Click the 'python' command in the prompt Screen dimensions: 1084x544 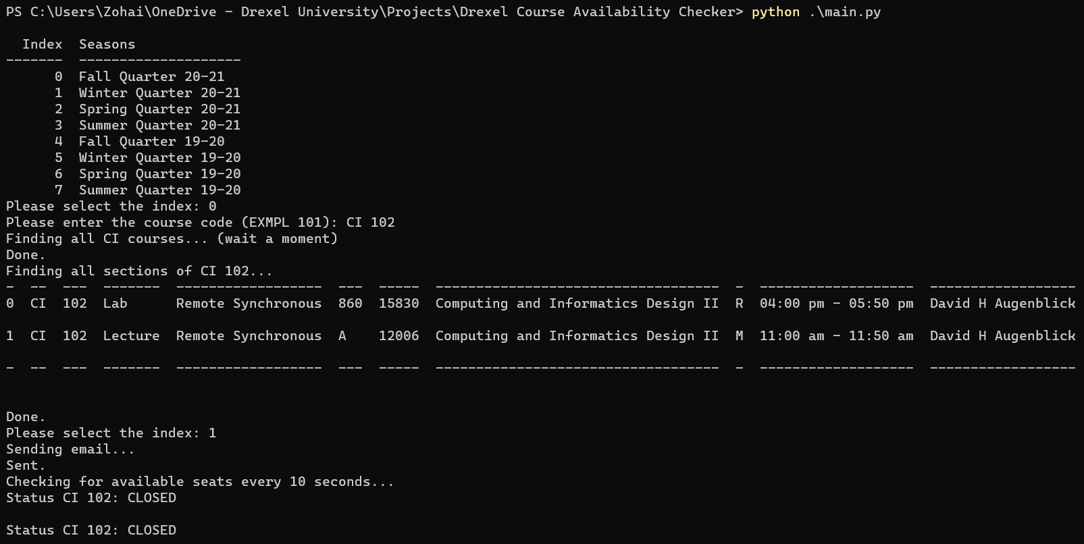tap(775, 12)
